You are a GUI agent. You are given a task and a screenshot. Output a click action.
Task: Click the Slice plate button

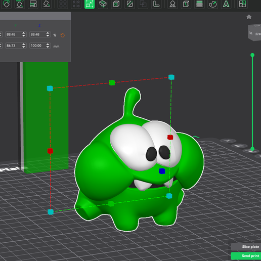246,247
